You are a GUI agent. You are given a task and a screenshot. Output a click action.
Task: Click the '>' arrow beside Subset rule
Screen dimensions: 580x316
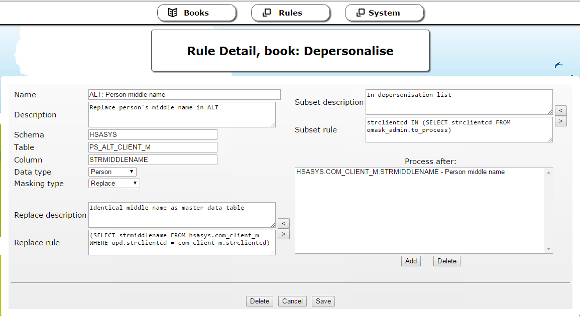click(560, 121)
